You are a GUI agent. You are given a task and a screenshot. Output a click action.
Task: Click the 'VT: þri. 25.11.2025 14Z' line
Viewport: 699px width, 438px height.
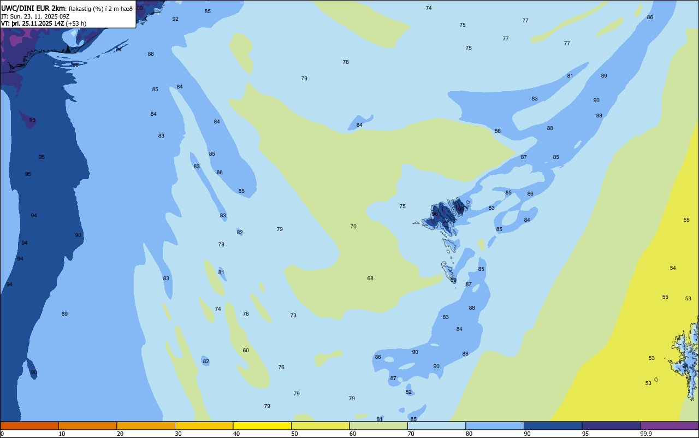(x=32, y=23)
